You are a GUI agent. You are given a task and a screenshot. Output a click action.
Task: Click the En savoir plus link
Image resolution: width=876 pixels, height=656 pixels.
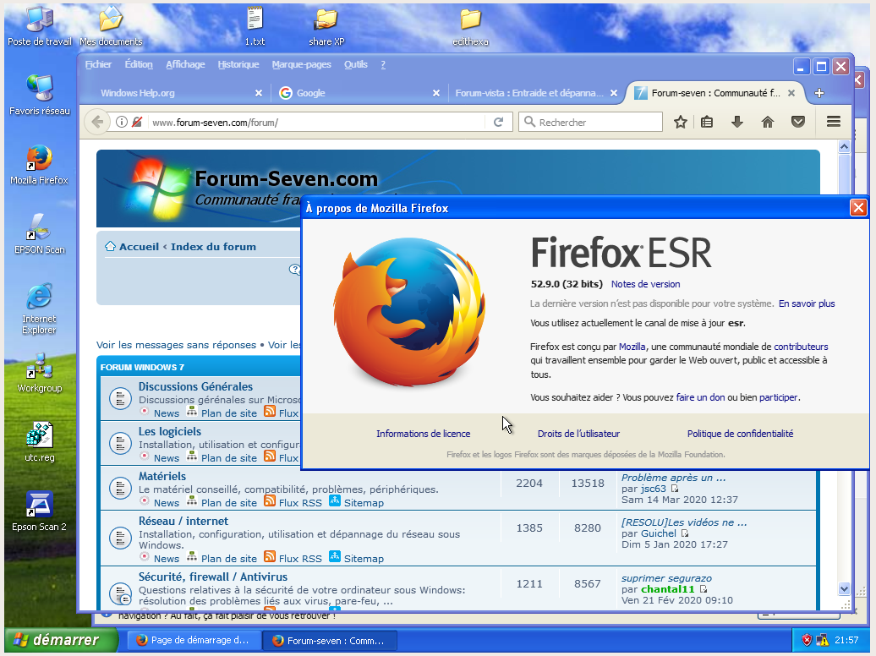(x=807, y=303)
